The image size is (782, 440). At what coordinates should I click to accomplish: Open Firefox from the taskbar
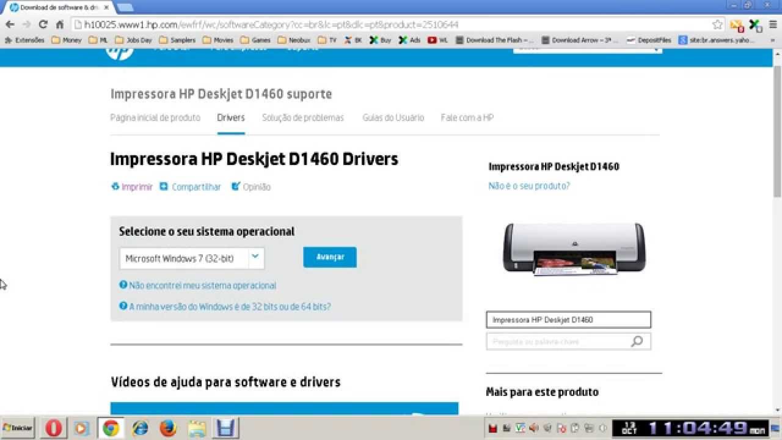click(x=168, y=428)
